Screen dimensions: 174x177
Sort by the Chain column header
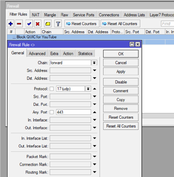(x=52, y=32)
